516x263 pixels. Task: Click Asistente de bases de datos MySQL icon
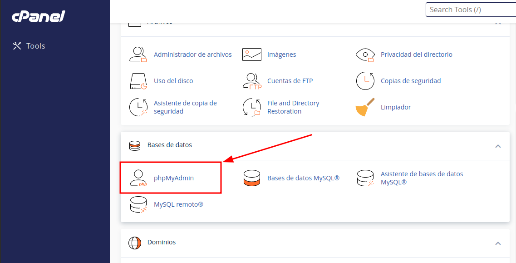(365, 178)
